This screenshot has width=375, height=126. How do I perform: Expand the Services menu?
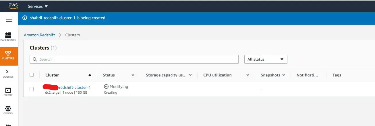pos(38,6)
